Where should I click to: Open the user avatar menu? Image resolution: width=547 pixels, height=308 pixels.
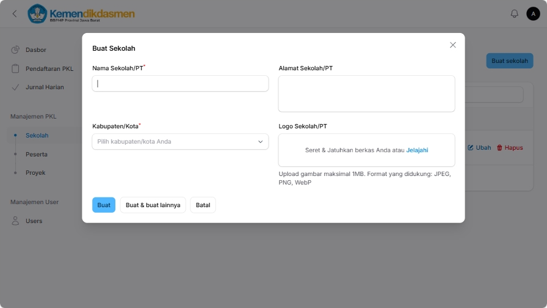(x=533, y=13)
